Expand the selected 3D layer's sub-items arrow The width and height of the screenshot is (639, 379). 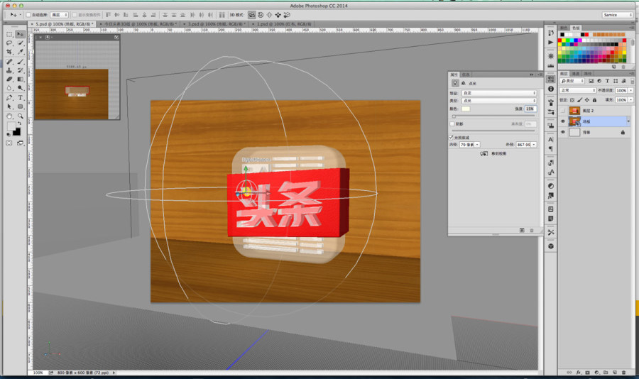tap(628, 121)
